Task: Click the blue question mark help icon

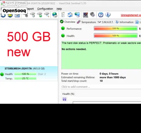Action: pyautogui.click(x=101, y=15)
